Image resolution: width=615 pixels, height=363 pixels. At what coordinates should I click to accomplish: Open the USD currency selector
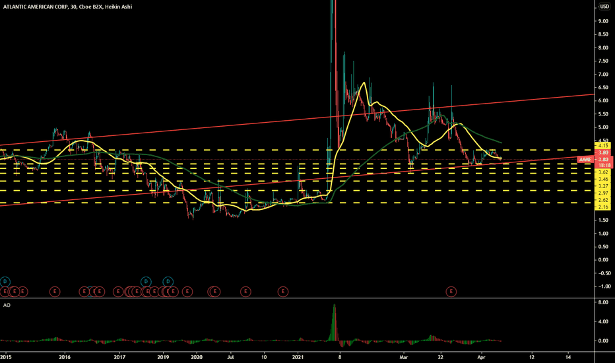tap(604, 7)
